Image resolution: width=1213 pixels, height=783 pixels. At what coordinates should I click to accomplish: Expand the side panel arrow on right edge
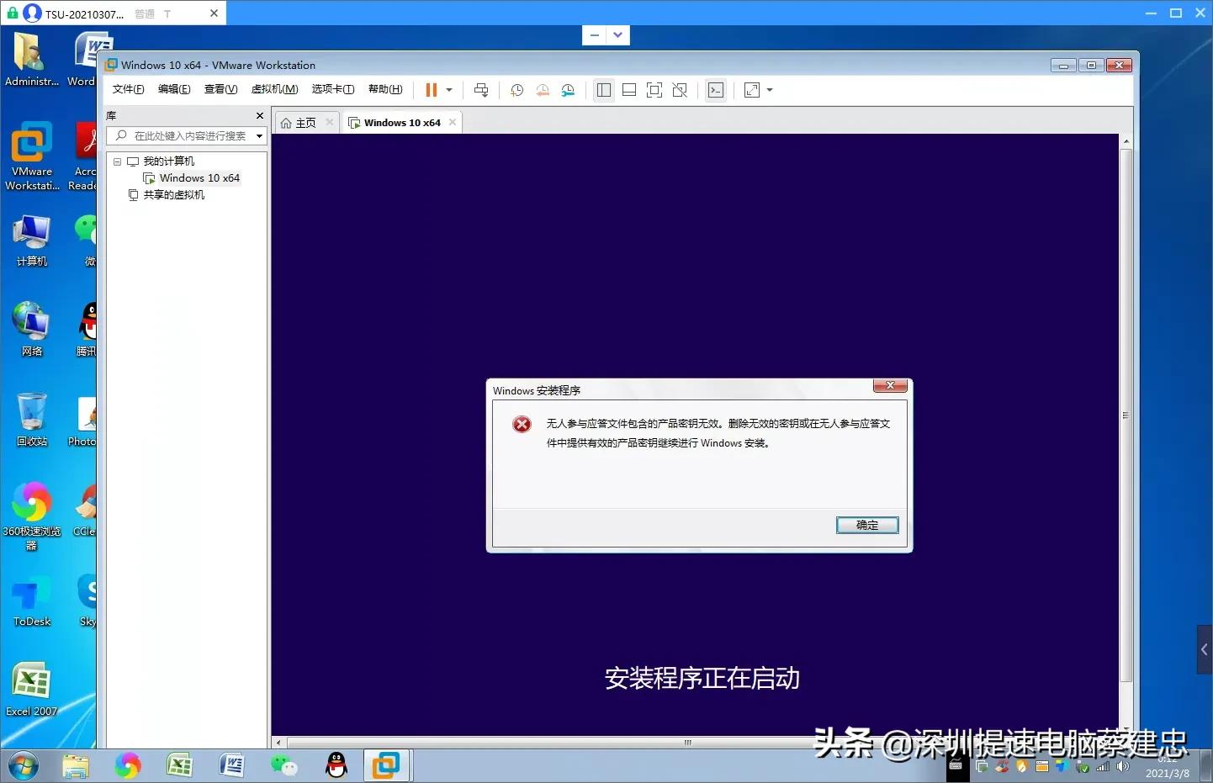coord(1205,649)
